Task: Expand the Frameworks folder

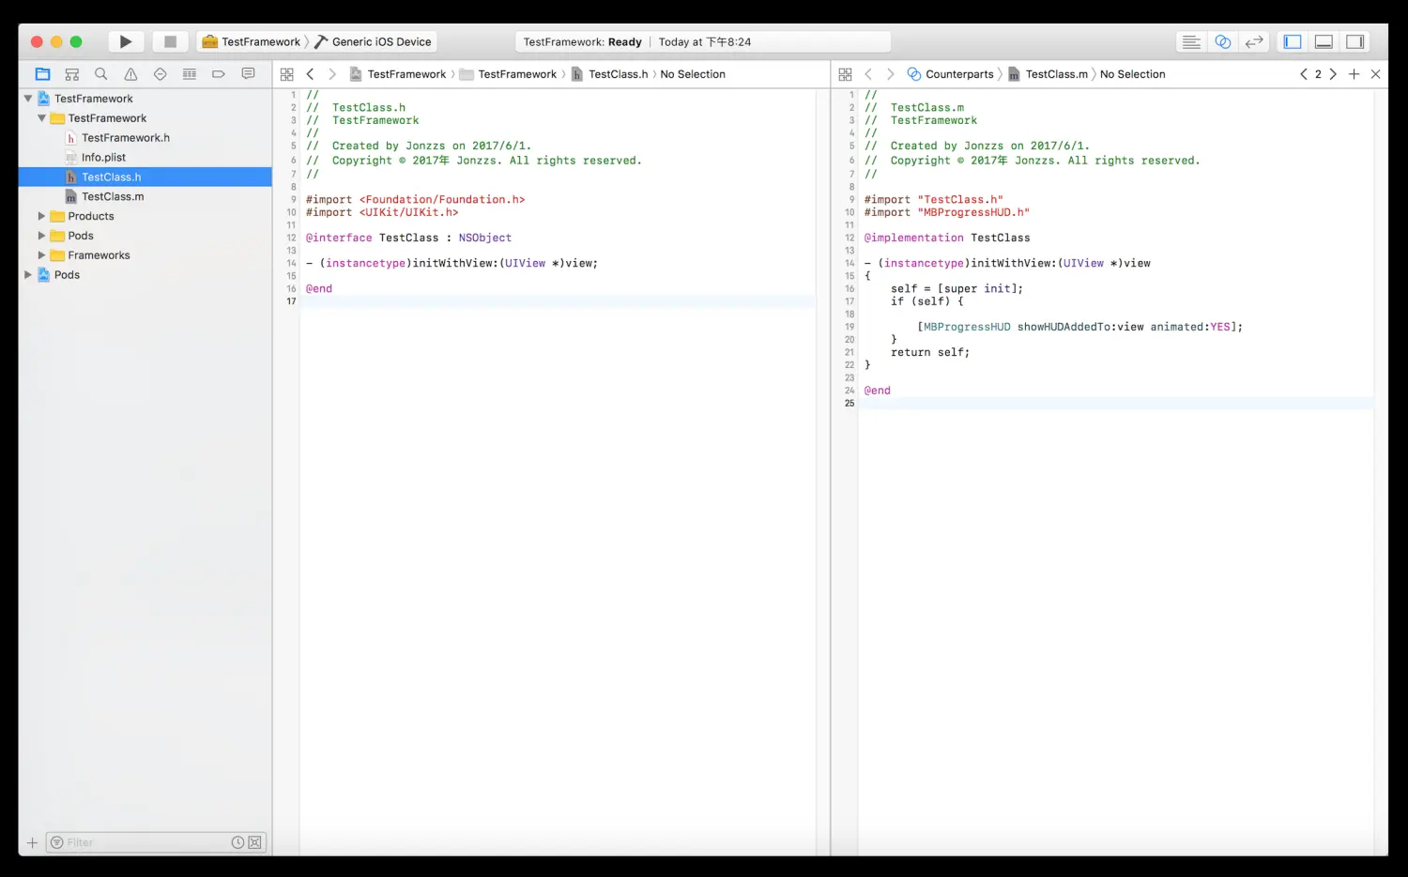Action: click(41, 255)
